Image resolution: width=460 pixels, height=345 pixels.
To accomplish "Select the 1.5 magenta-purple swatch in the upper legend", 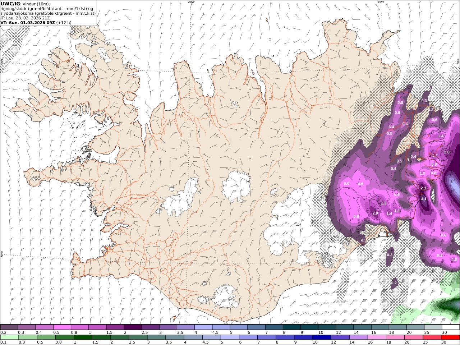I will tap(115, 327).
